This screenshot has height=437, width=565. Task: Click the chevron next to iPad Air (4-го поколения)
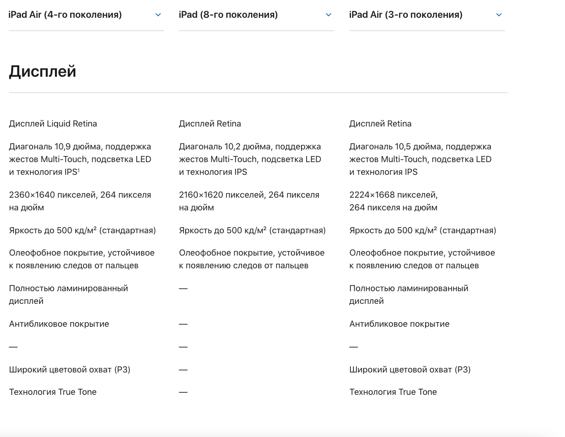click(x=158, y=15)
